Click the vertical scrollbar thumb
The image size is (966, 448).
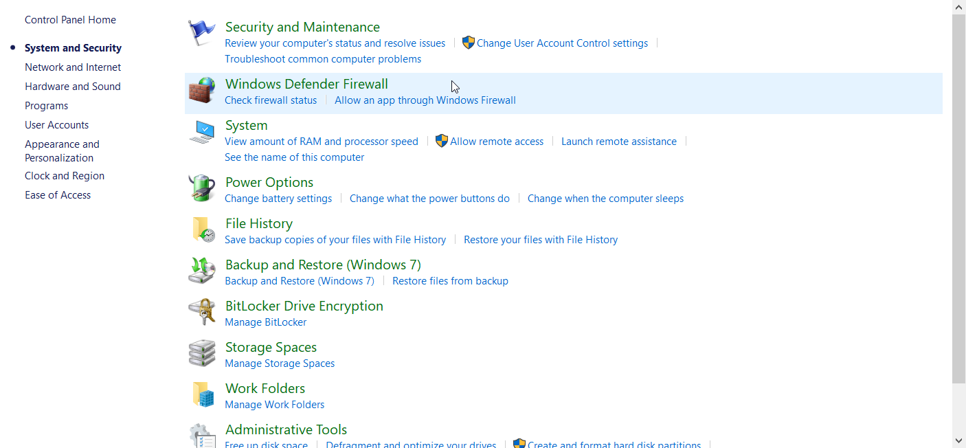[x=958, y=199]
